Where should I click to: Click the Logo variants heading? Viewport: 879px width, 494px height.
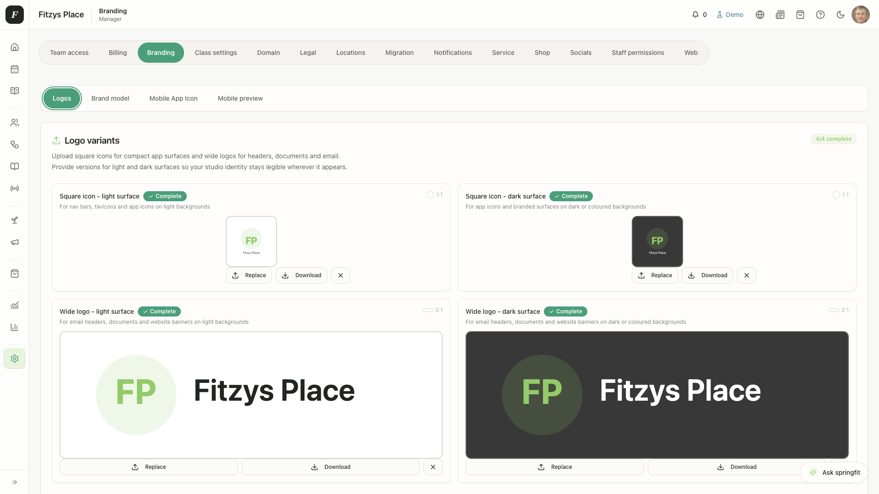tap(92, 140)
